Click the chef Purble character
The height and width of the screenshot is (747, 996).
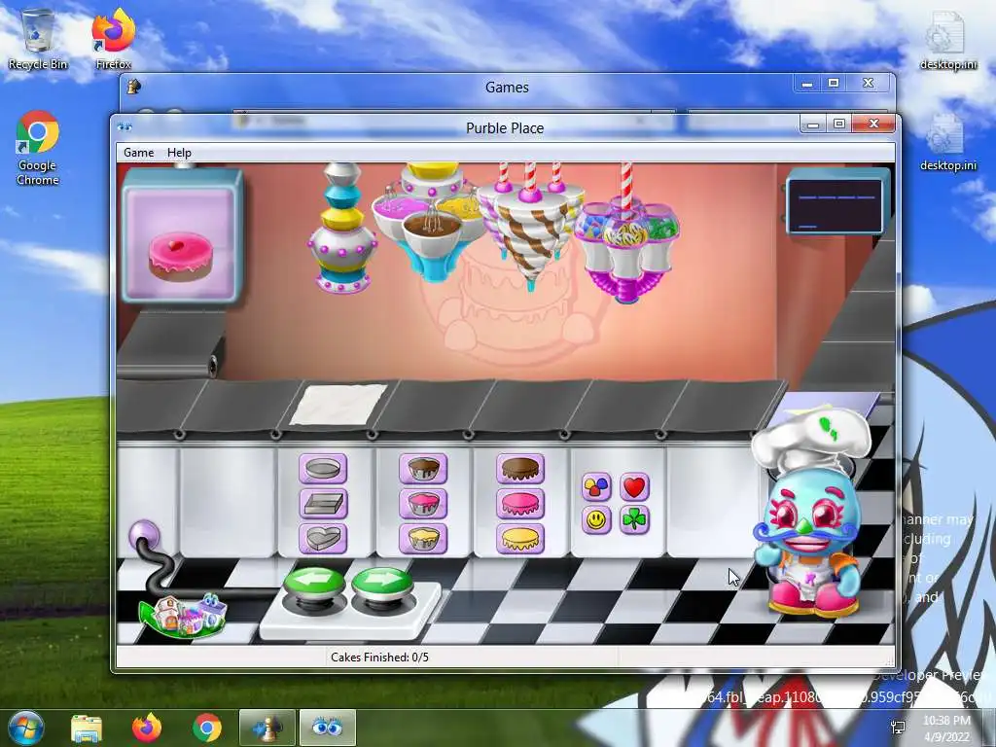[x=808, y=512]
